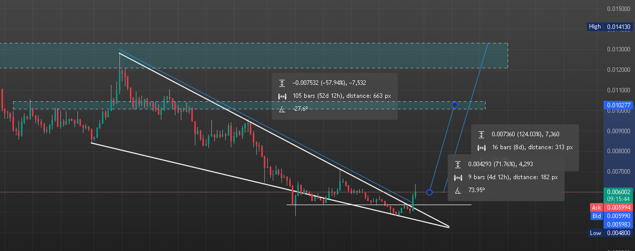The height and width of the screenshot is (251, 635).
Task: Click the 0.015000 price axis tick
Action: (x=619, y=9)
